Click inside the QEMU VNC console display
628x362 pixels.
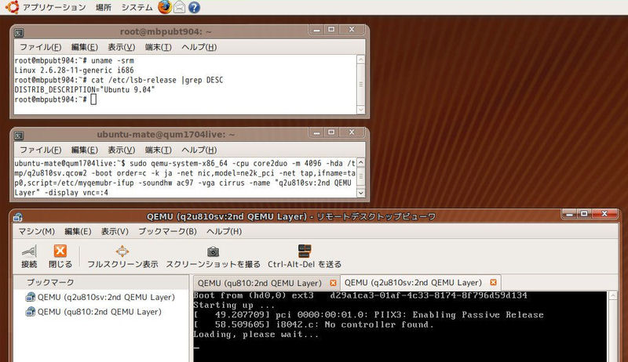click(x=400, y=327)
